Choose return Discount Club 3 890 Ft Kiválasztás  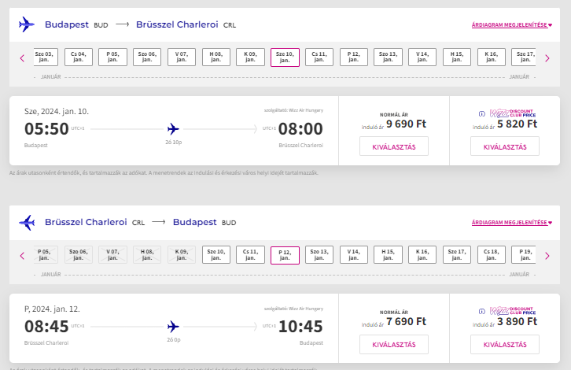point(505,344)
